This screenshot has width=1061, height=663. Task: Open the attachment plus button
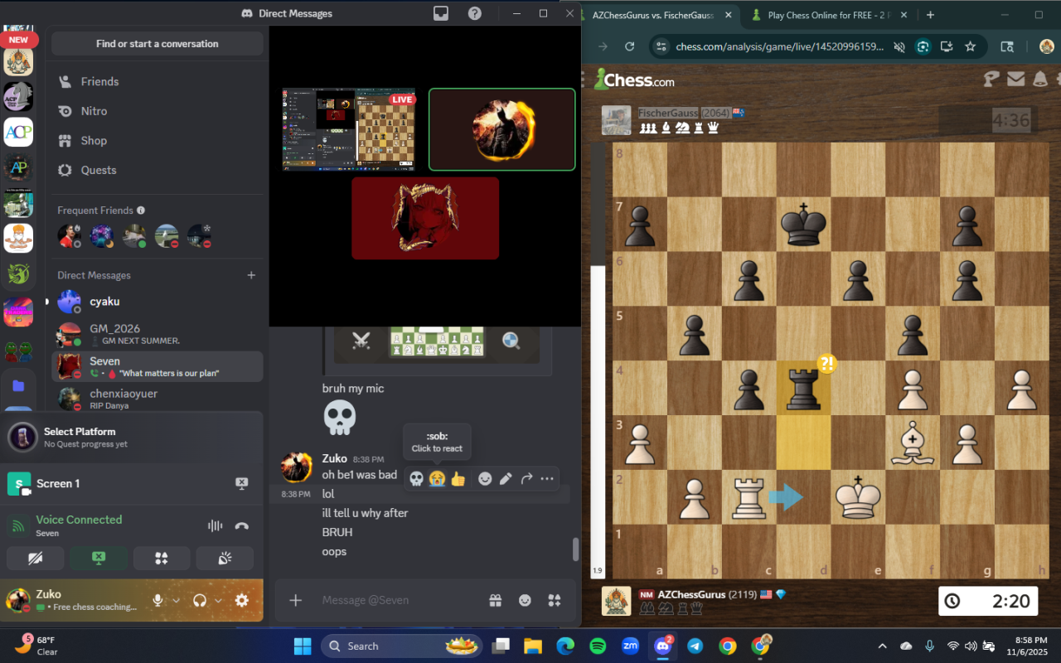coord(295,600)
